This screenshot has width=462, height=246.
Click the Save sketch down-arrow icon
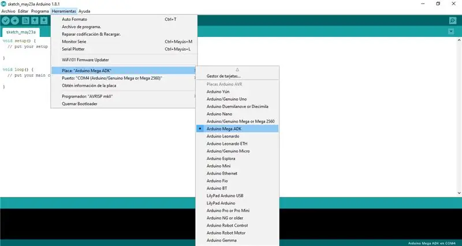tap(44, 20)
